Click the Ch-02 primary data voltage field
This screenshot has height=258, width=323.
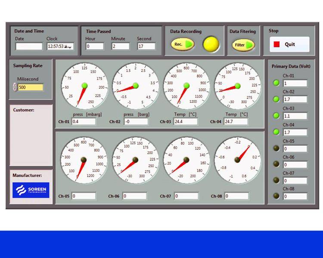tap(295, 99)
